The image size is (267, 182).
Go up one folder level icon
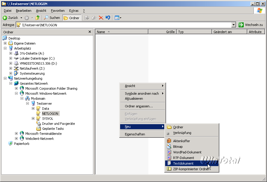[37, 18]
